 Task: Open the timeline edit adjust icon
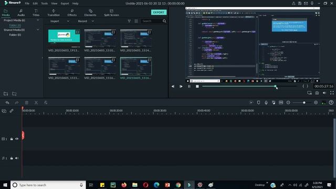46,103
